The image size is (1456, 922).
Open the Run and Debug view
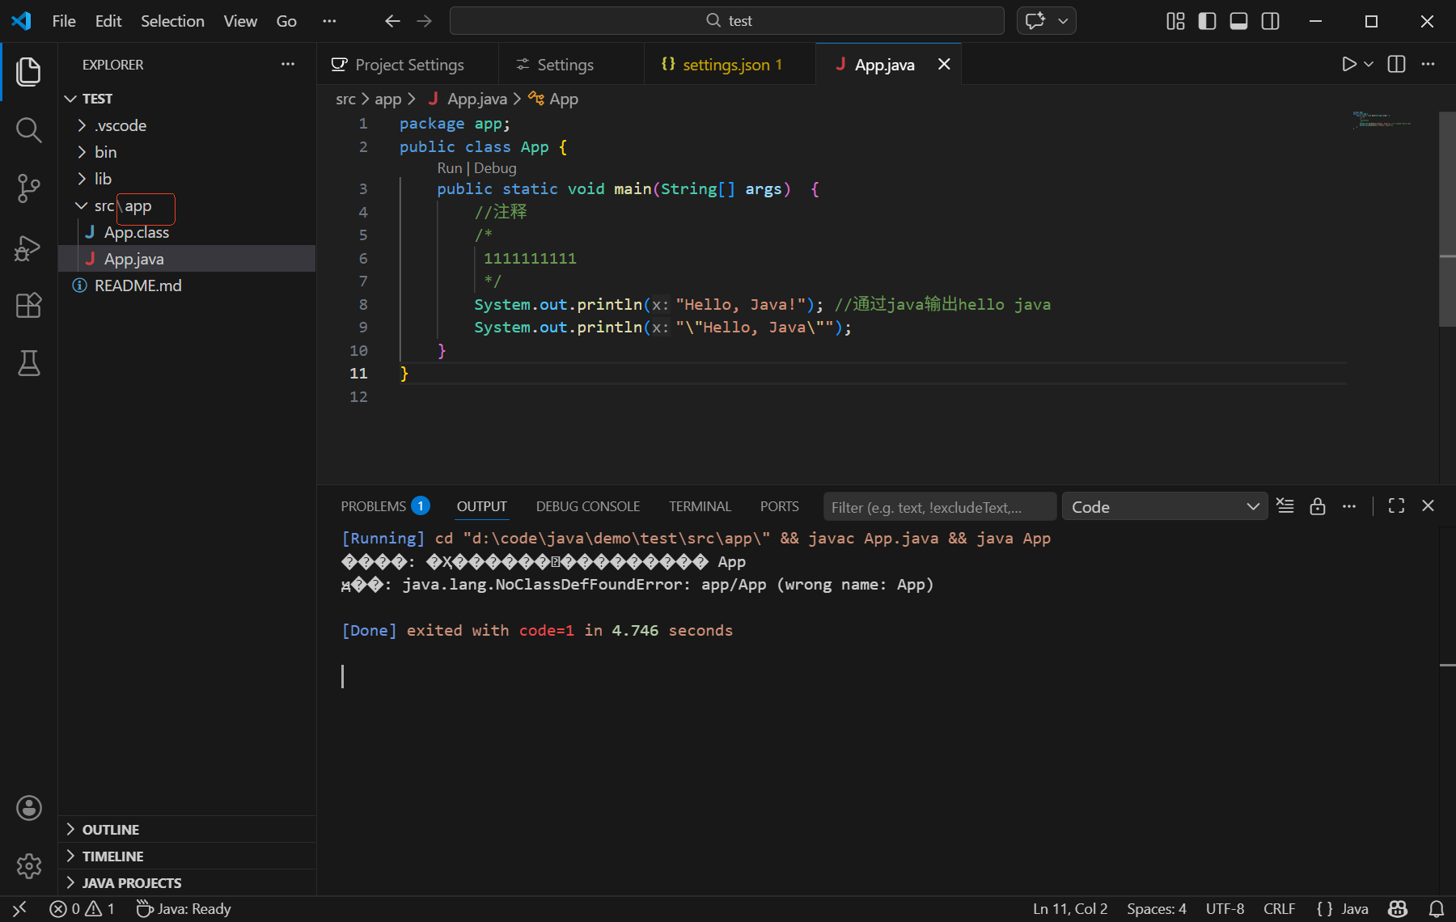coord(29,247)
